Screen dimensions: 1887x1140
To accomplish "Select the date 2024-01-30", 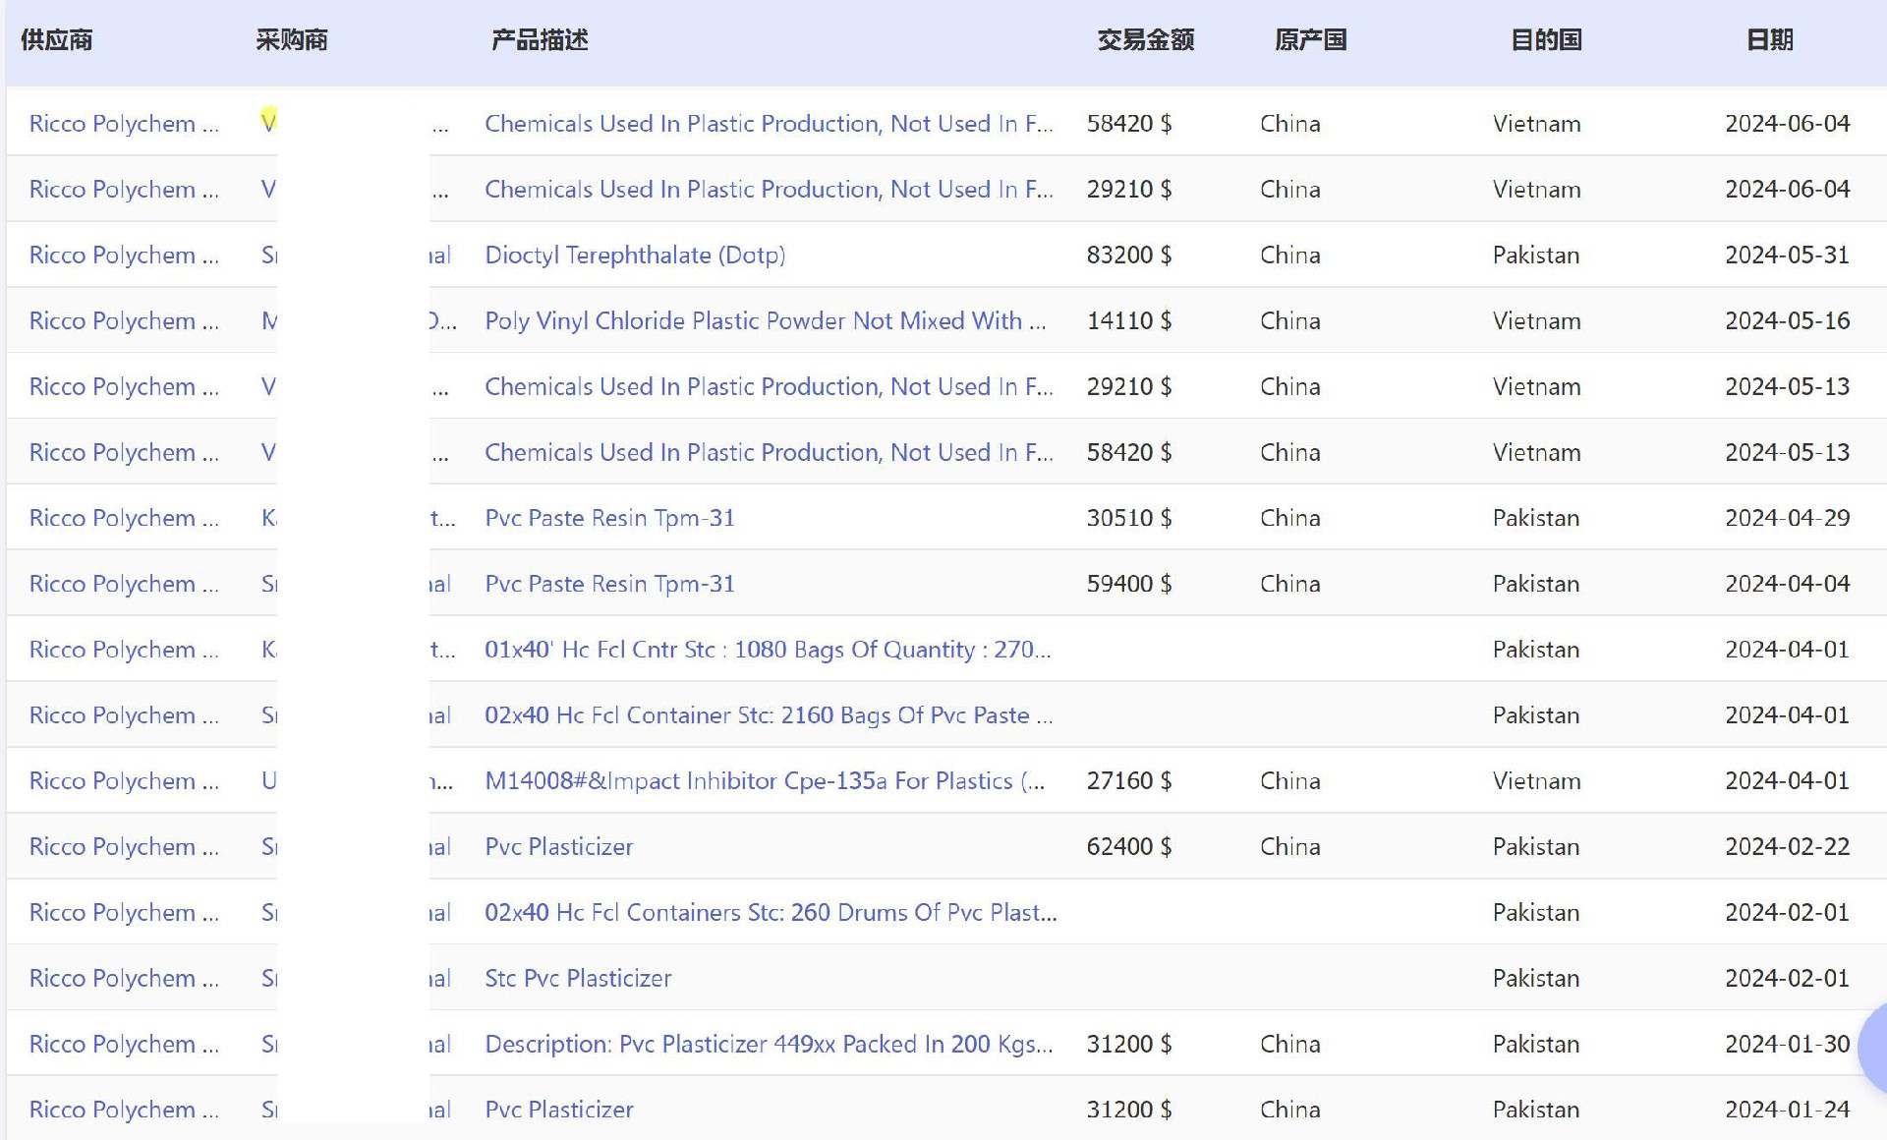I will [x=1788, y=1045].
